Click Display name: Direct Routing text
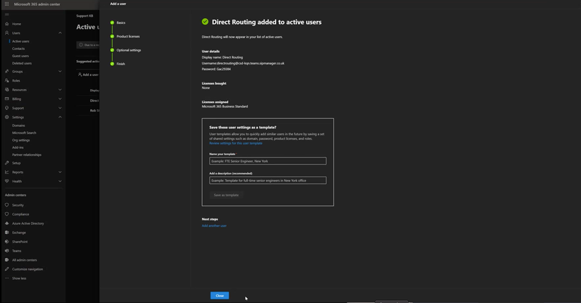This screenshot has width=581, height=303. pyautogui.click(x=222, y=58)
